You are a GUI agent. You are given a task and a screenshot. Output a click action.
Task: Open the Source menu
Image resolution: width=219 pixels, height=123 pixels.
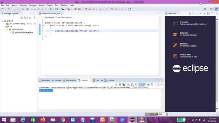(14, 5)
